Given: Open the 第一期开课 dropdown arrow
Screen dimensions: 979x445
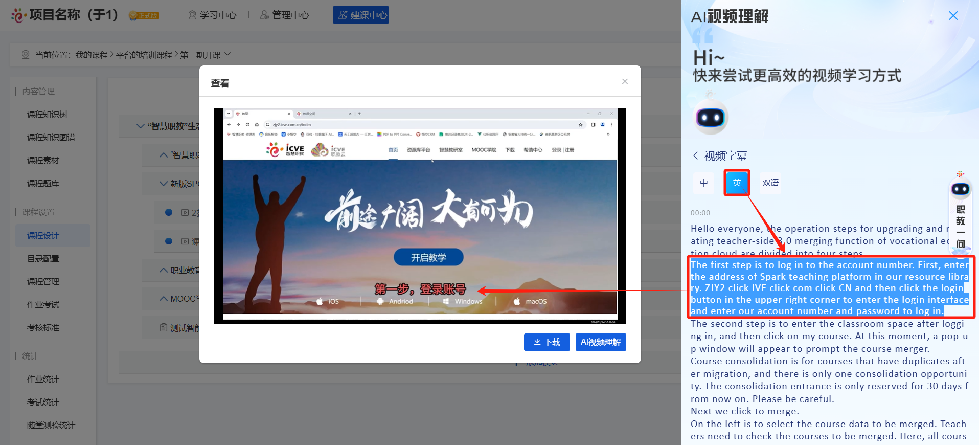Looking at the screenshot, I should 227,54.
